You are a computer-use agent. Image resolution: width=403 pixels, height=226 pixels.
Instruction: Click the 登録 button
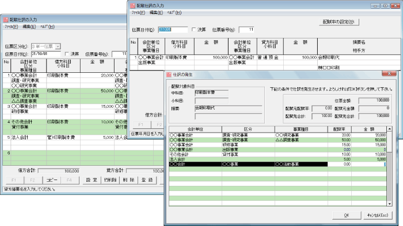pyautogui.click(x=147, y=180)
